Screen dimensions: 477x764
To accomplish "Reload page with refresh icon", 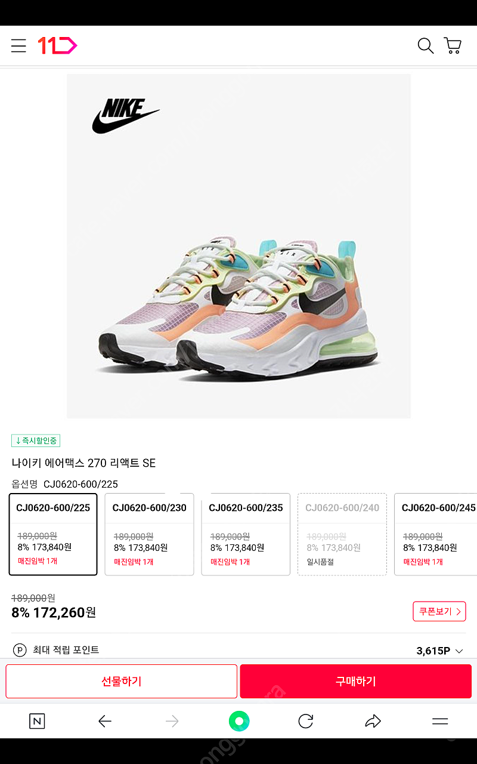I will pyautogui.click(x=306, y=721).
